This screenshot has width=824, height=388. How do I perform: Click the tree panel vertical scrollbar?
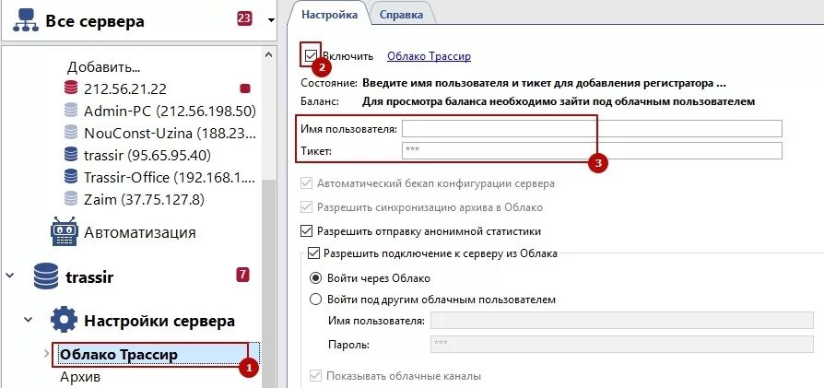[269, 284]
